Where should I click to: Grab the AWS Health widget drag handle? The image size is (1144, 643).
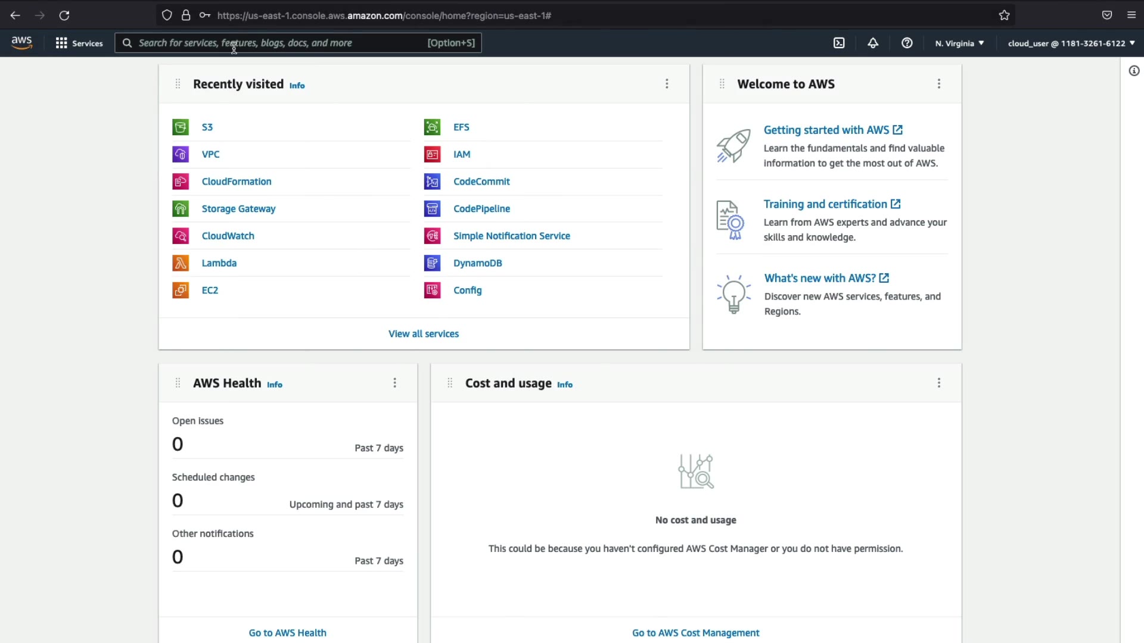178,383
